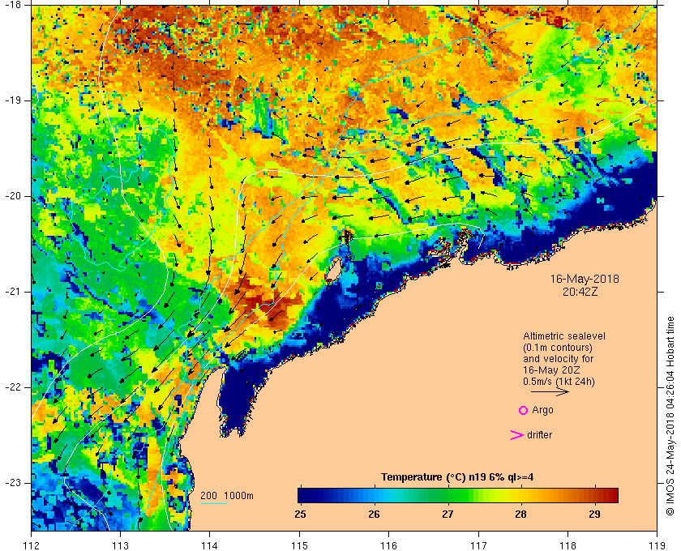681x551 pixels.
Task: Click the latitude label -23
Action: (13, 483)
